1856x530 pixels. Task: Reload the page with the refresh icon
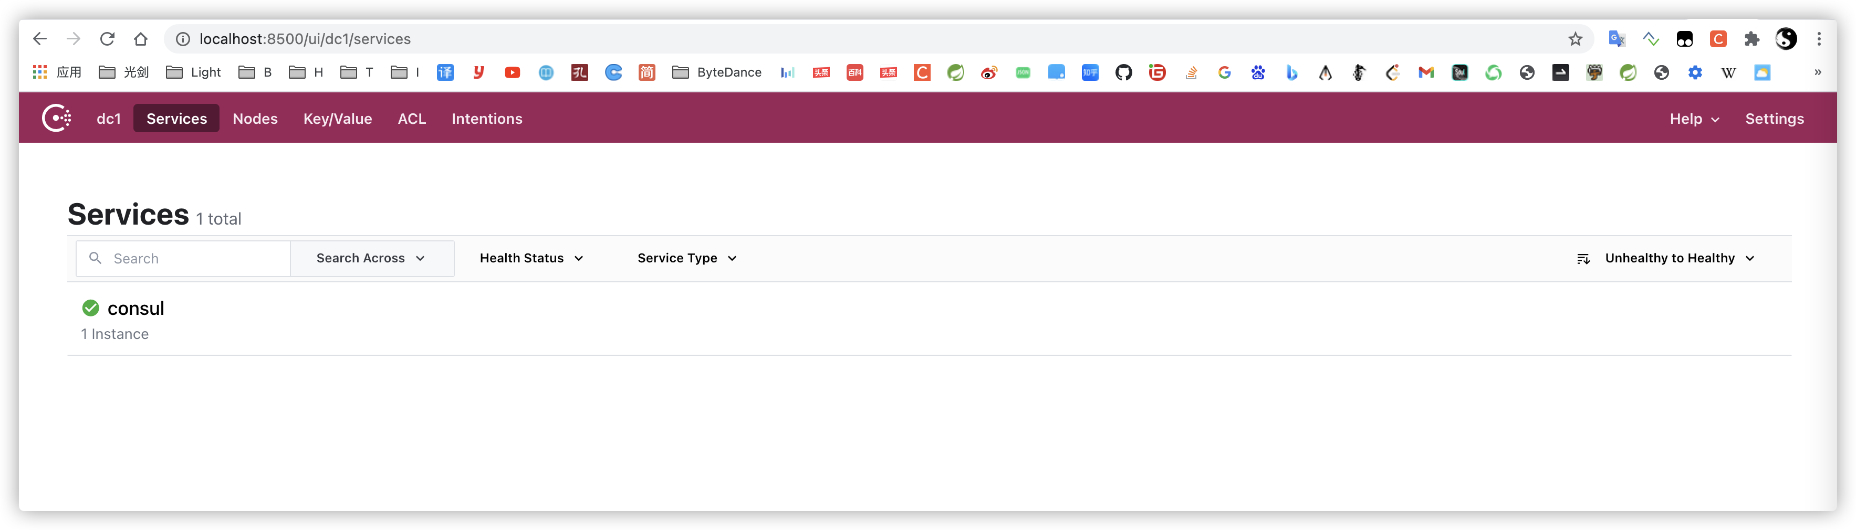[107, 39]
